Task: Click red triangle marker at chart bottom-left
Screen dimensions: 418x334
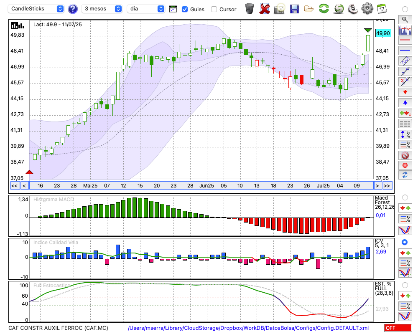Action: 29,172
